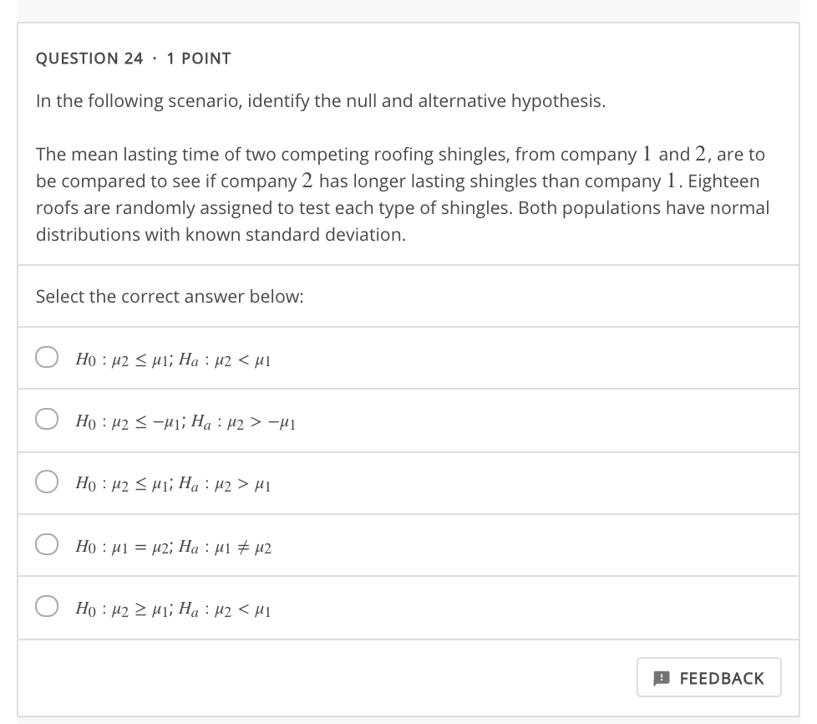Click the exclamation mark inside the feedback icon
This screenshot has height=724, width=817.
click(662, 677)
